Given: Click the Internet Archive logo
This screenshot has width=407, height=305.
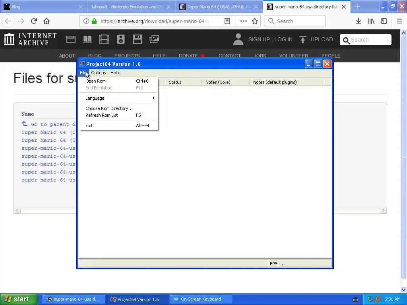Looking at the screenshot, I should [30, 39].
